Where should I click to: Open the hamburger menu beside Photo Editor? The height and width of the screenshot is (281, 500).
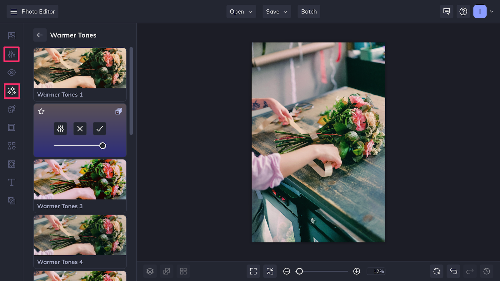13,12
